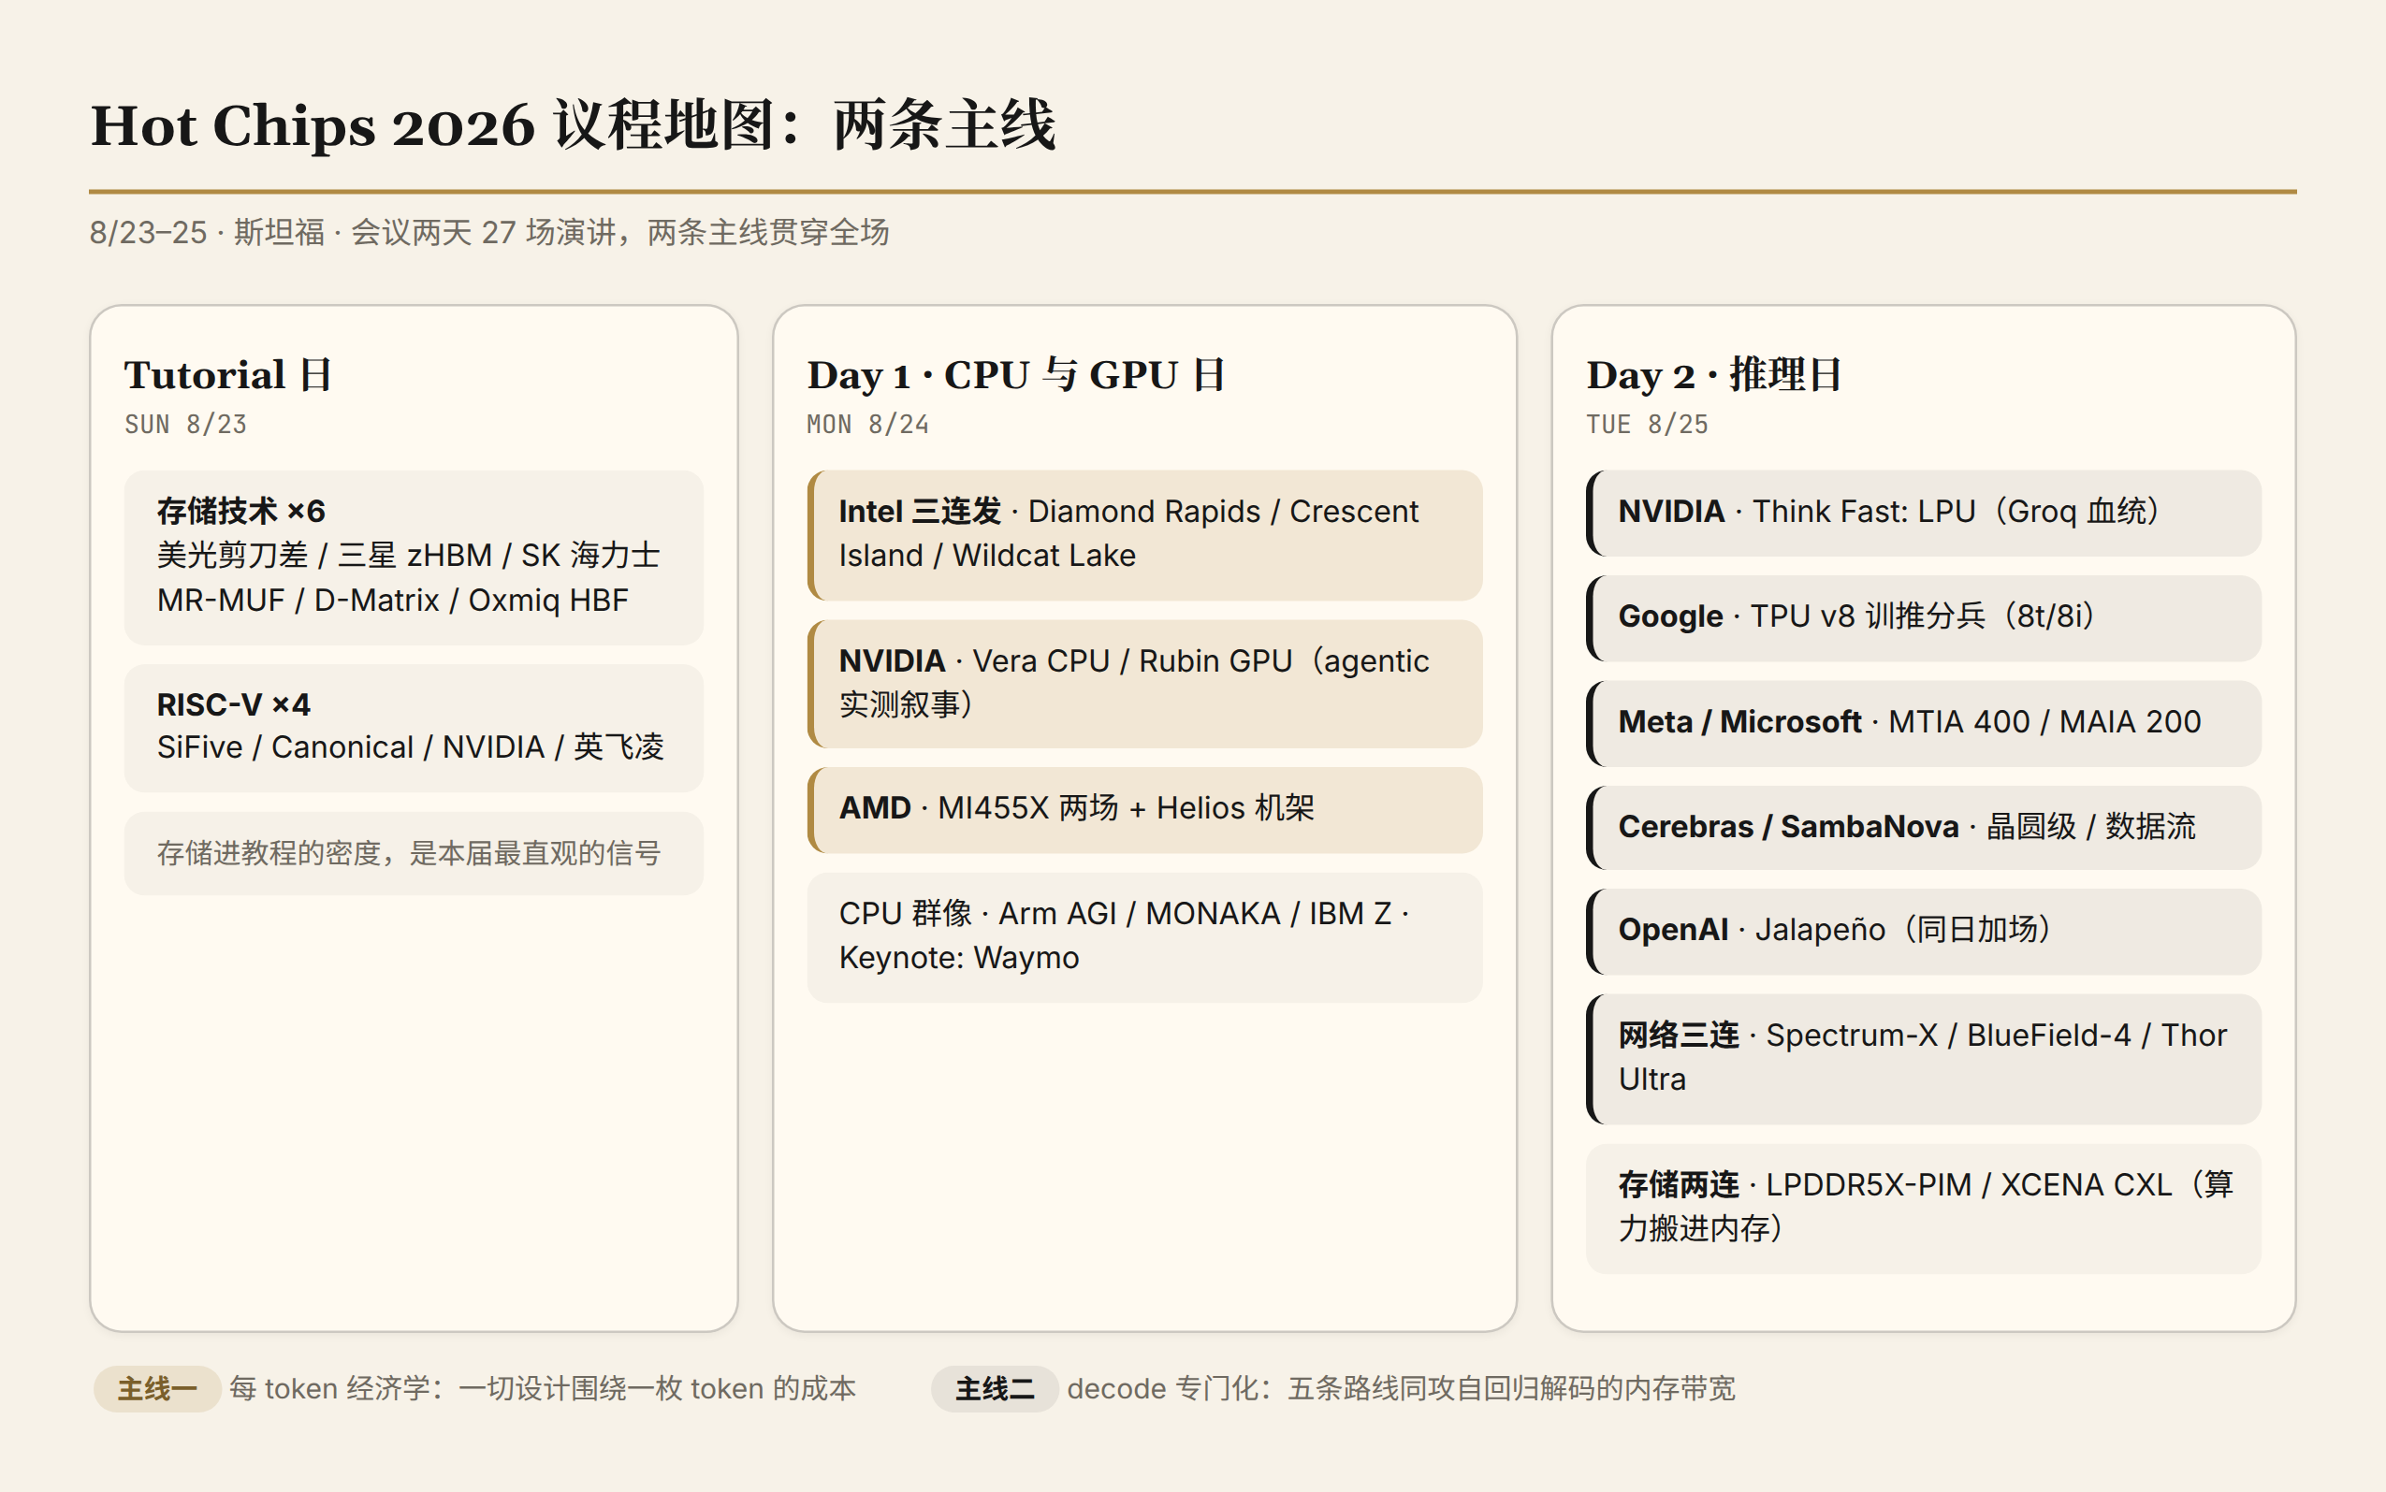
Task: Open the "OpenAI · Jalapeño（同日加场）" card
Action: 1923,932
